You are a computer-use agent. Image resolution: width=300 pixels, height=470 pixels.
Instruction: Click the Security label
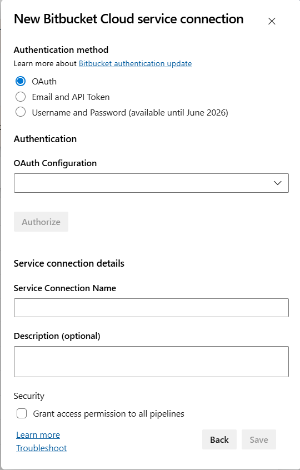[29, 396]
